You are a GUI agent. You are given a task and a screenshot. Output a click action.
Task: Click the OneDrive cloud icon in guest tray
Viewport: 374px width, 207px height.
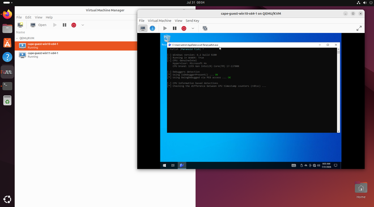[x=306, y=166]
